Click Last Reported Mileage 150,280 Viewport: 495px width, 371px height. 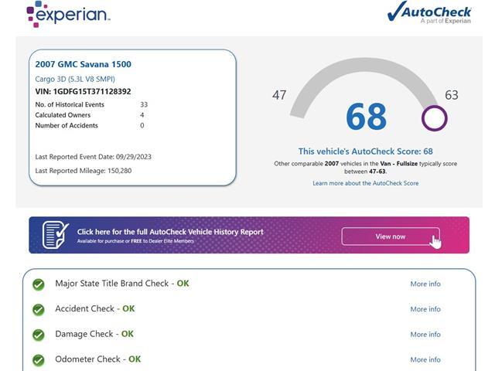[x=84, y=171]
